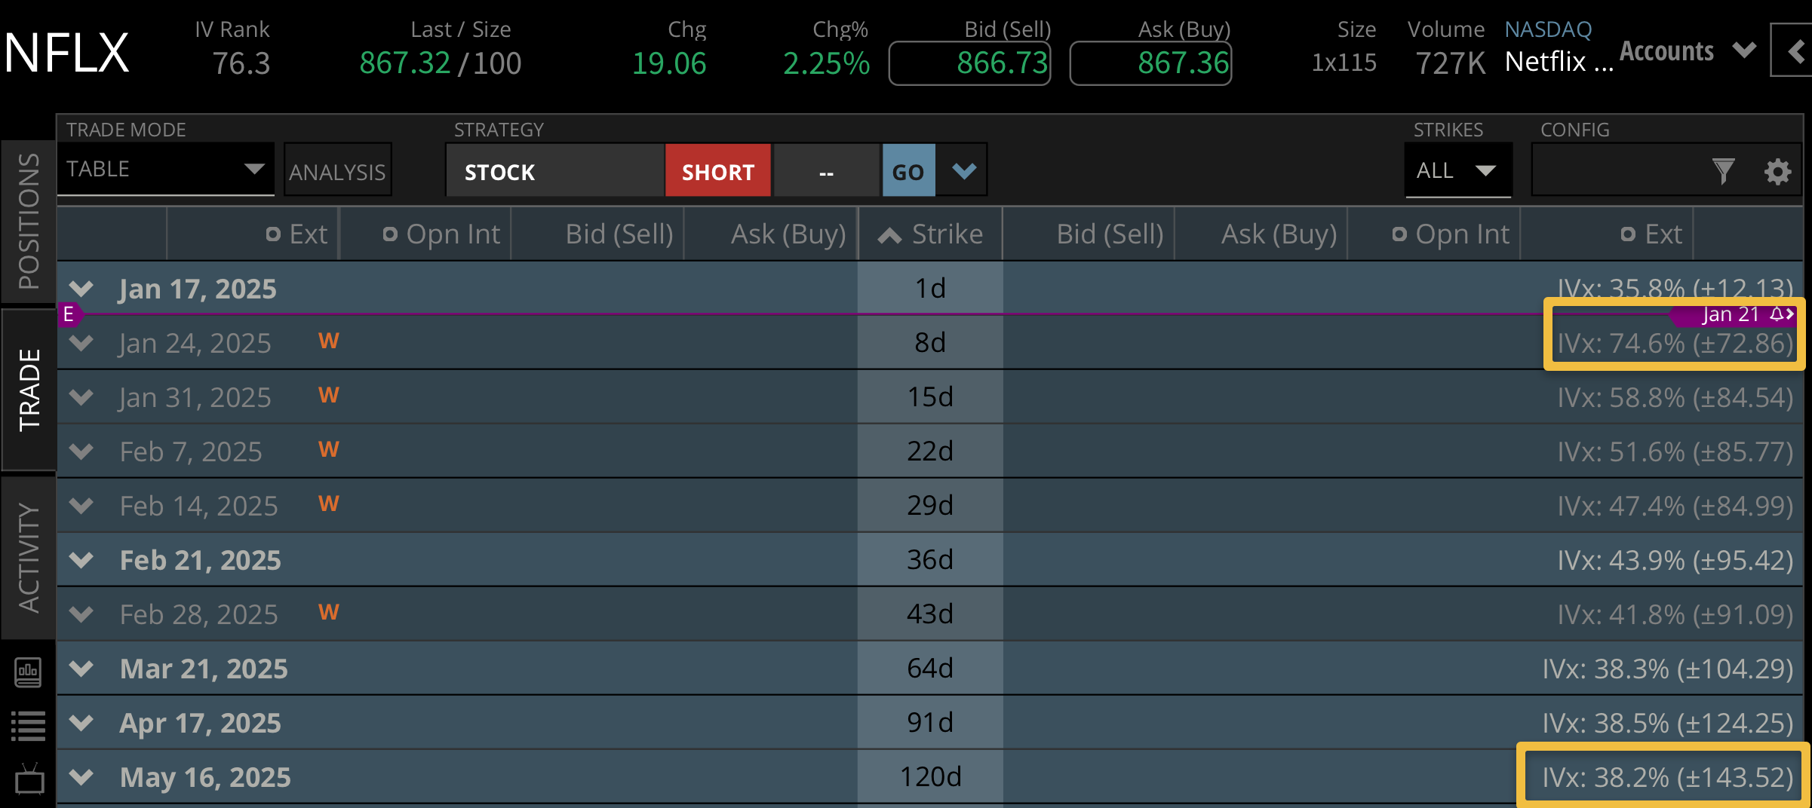Viewport: 1812px width, 808px height.
Task: Toggle the left Opn Int column indicator
Action: [390, 234]
